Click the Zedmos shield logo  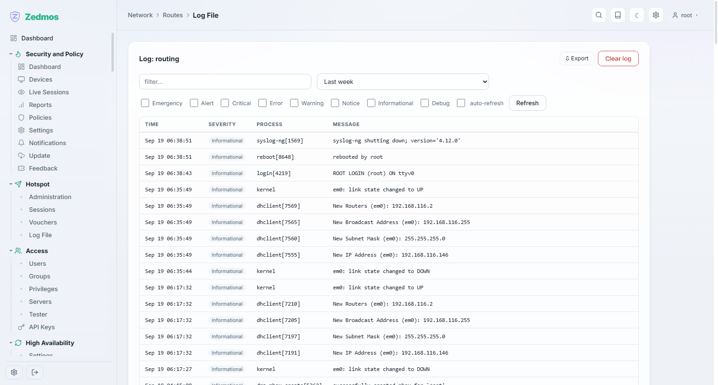coord(15,17)
